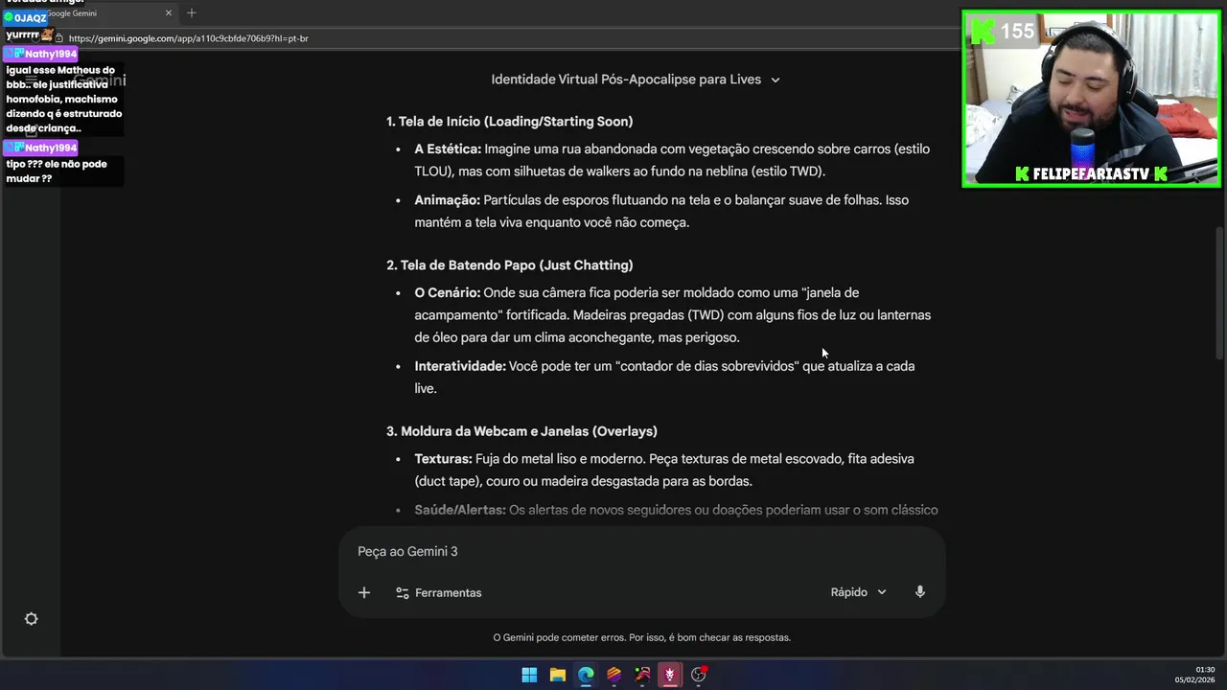
Task: Open File Explorer from the taskbar
Action: pyautogui.click(x=558, y=675)
